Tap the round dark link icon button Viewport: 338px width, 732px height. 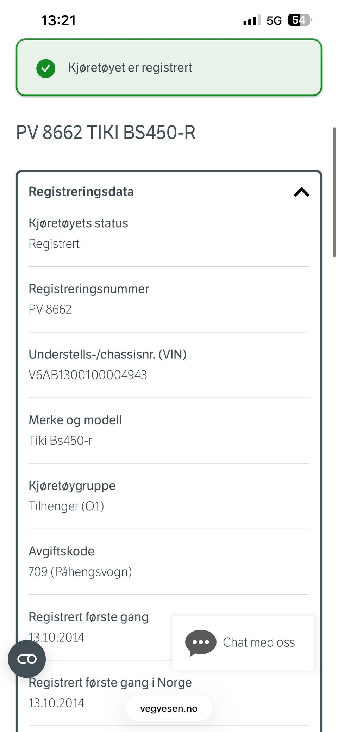point(27,659)
